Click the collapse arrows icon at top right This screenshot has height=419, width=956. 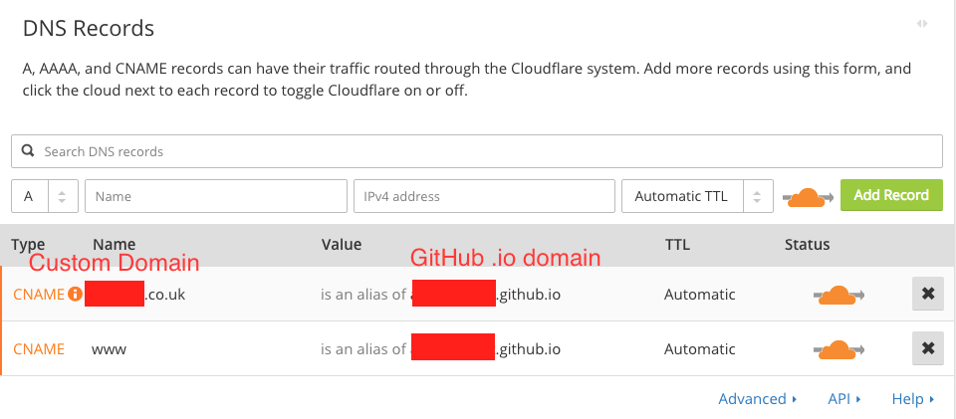(x=922, y=24)
